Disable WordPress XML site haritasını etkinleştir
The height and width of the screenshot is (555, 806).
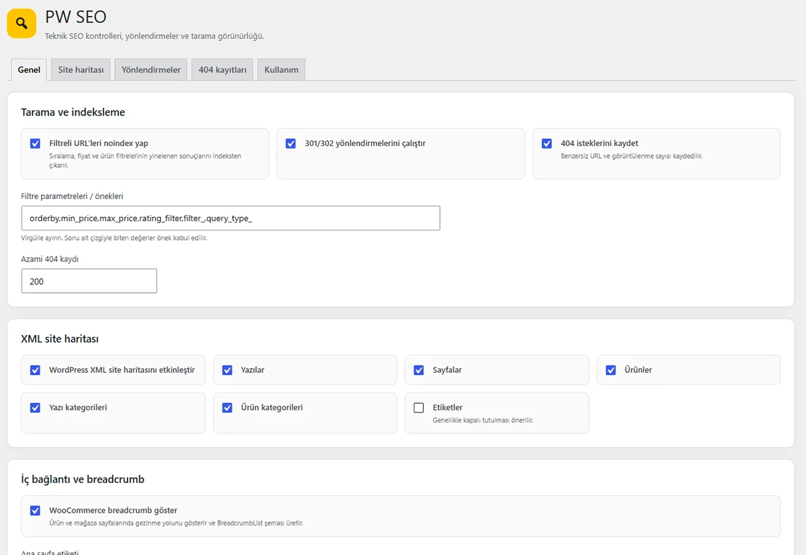[36, 370]
